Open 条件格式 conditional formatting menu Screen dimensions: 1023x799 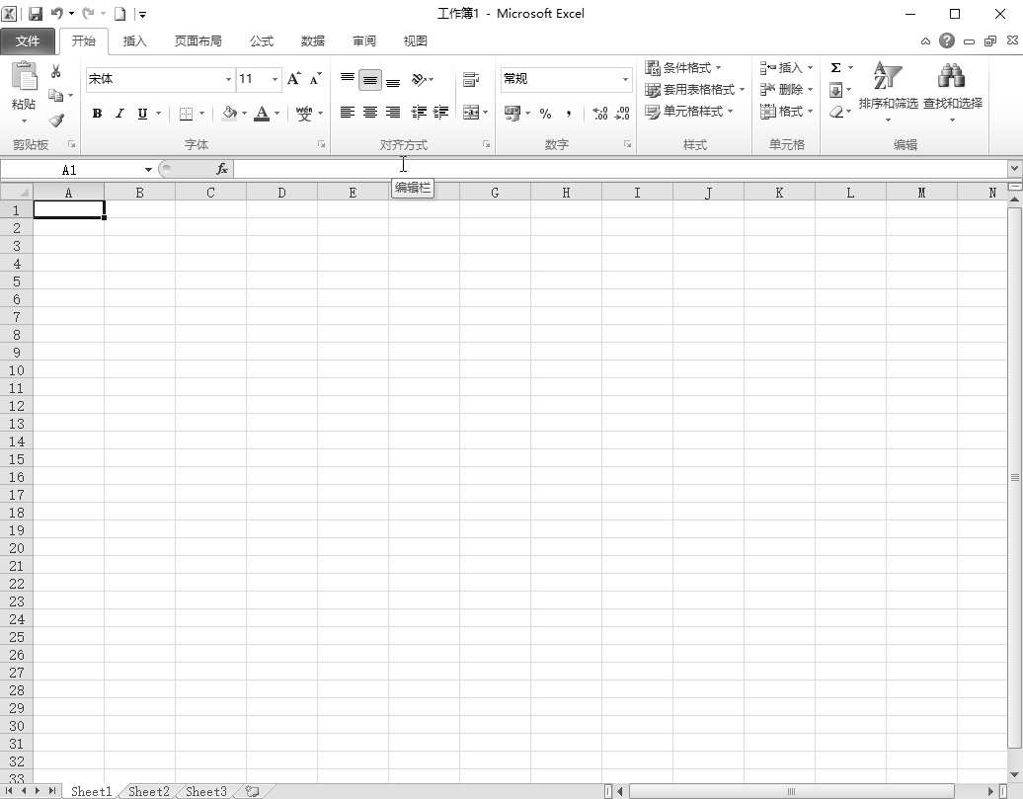tap(683, 68)
